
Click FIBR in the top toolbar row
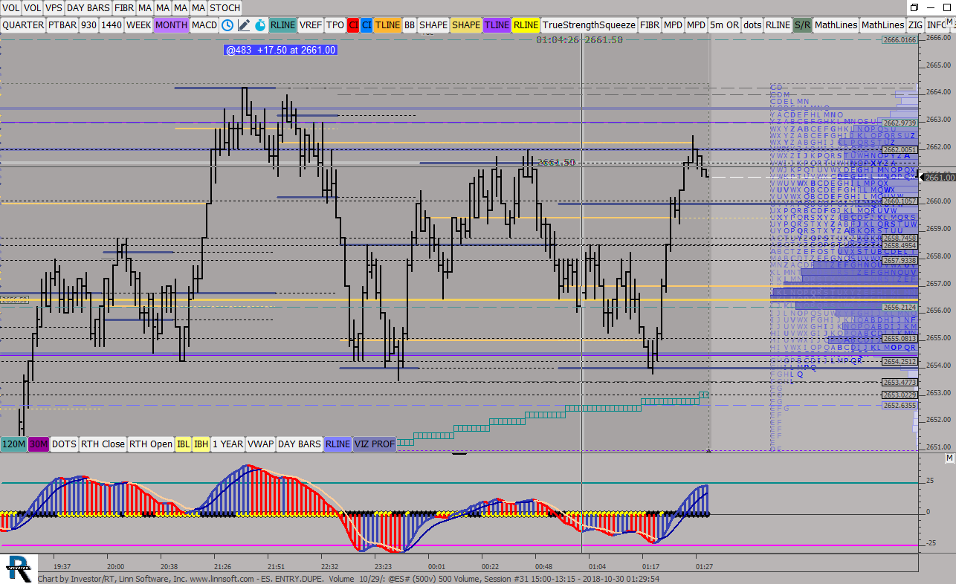tap(123, 7)
